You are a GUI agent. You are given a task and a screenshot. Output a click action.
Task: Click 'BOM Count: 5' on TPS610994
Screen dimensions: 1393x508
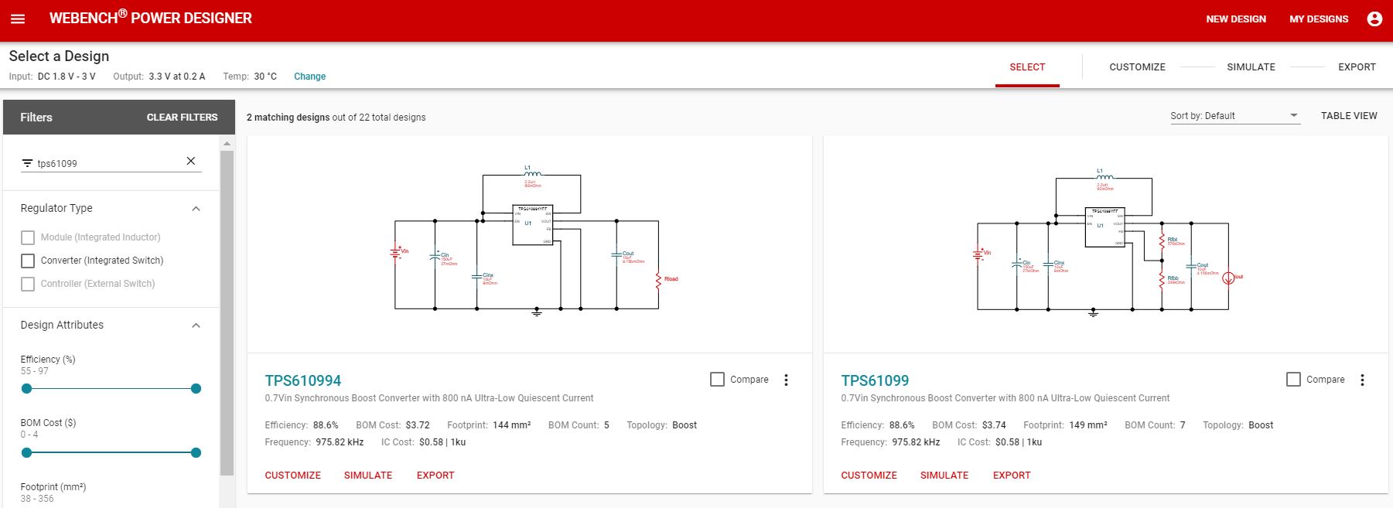579,425
